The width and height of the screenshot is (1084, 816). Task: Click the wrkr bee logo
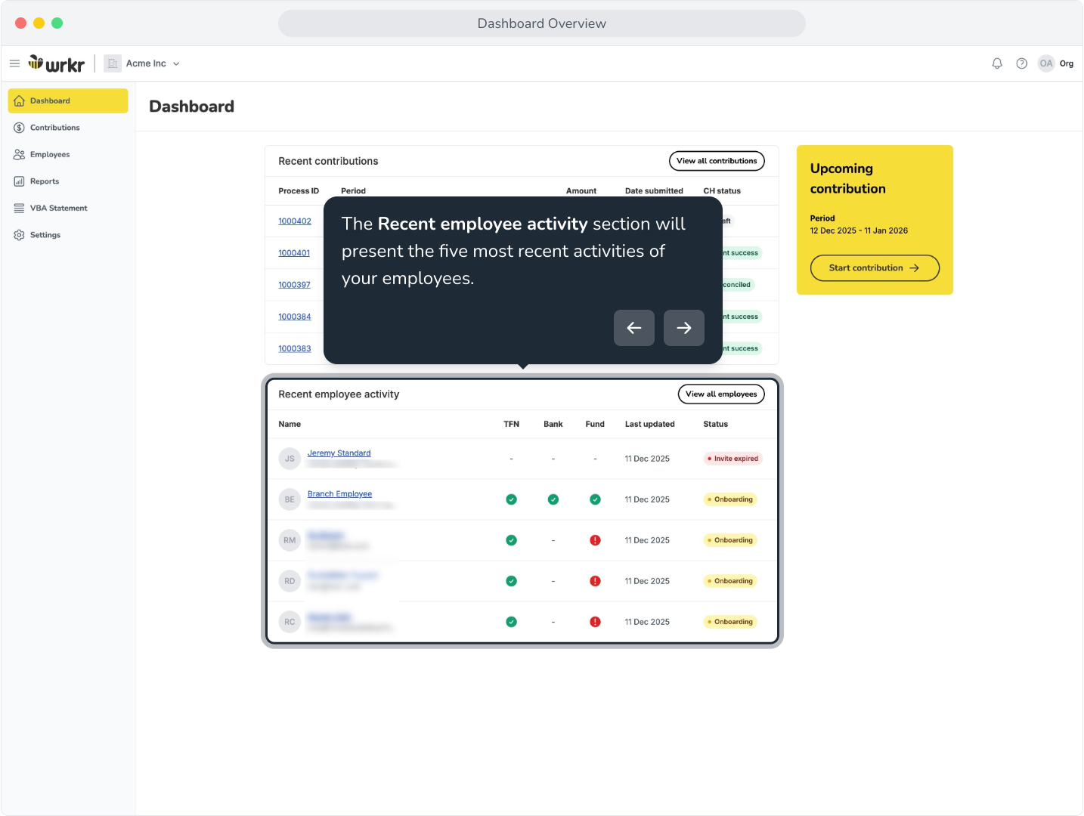[x=57, y=63]
